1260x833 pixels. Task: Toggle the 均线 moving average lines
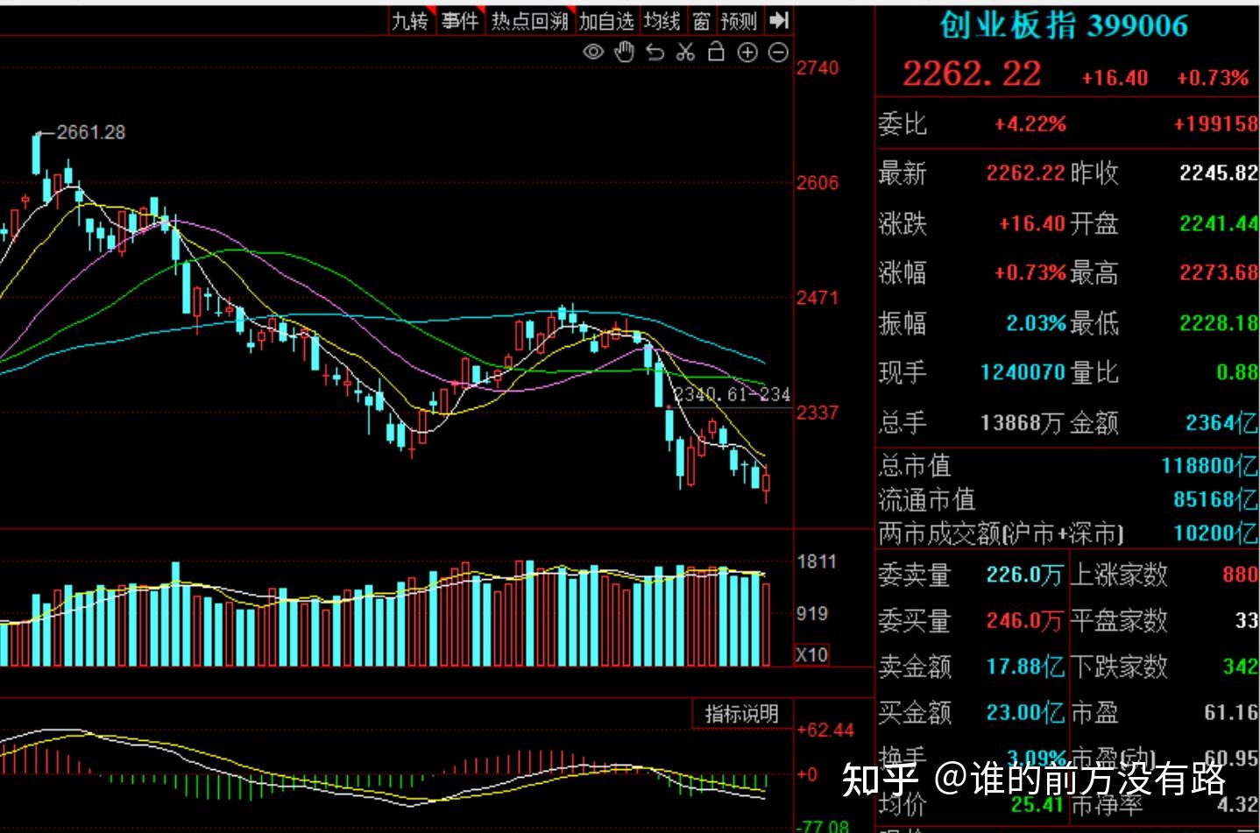tap(662, 20)
